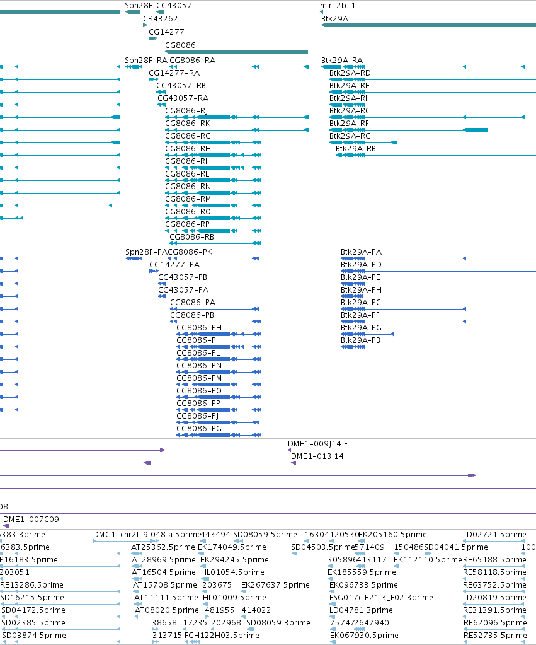Select the DME1-009J14.F clone label
Image resolution: width=536 pixels, height=645 pixels.
317,444
